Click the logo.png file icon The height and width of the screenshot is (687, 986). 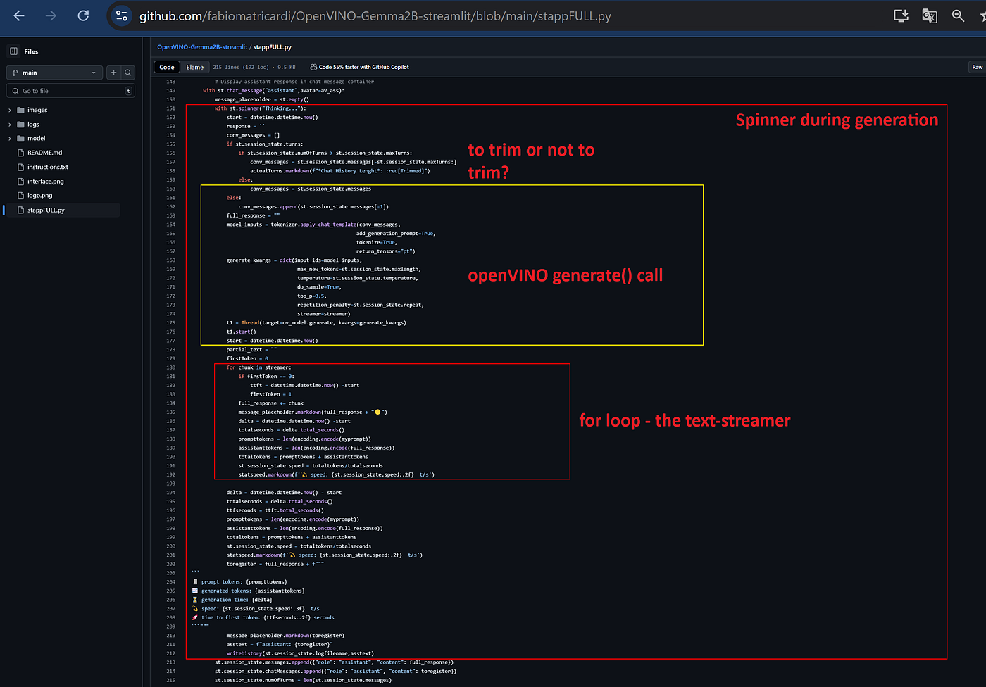[21, 196]
